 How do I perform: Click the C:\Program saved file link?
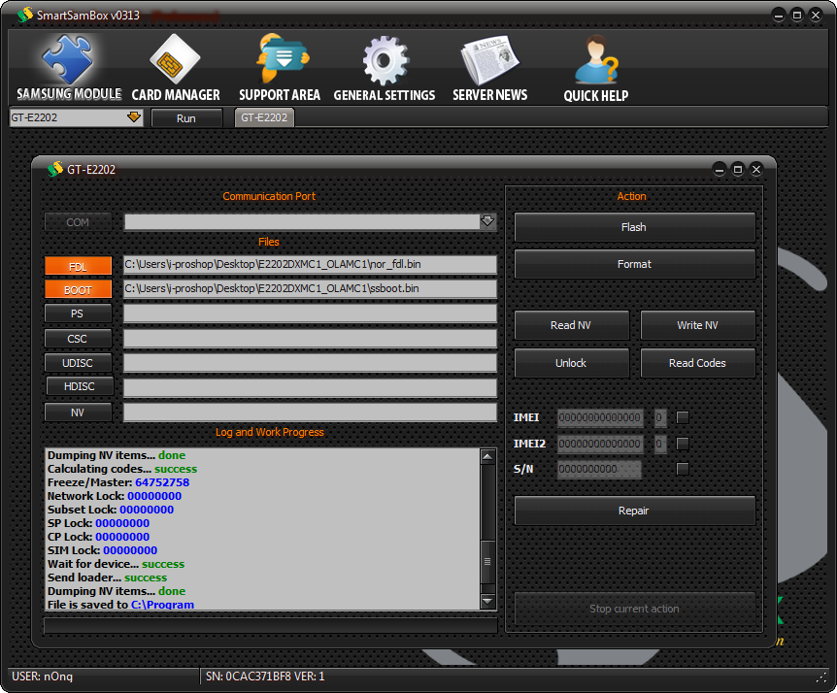pyautogui.click(x=162, y=605)
